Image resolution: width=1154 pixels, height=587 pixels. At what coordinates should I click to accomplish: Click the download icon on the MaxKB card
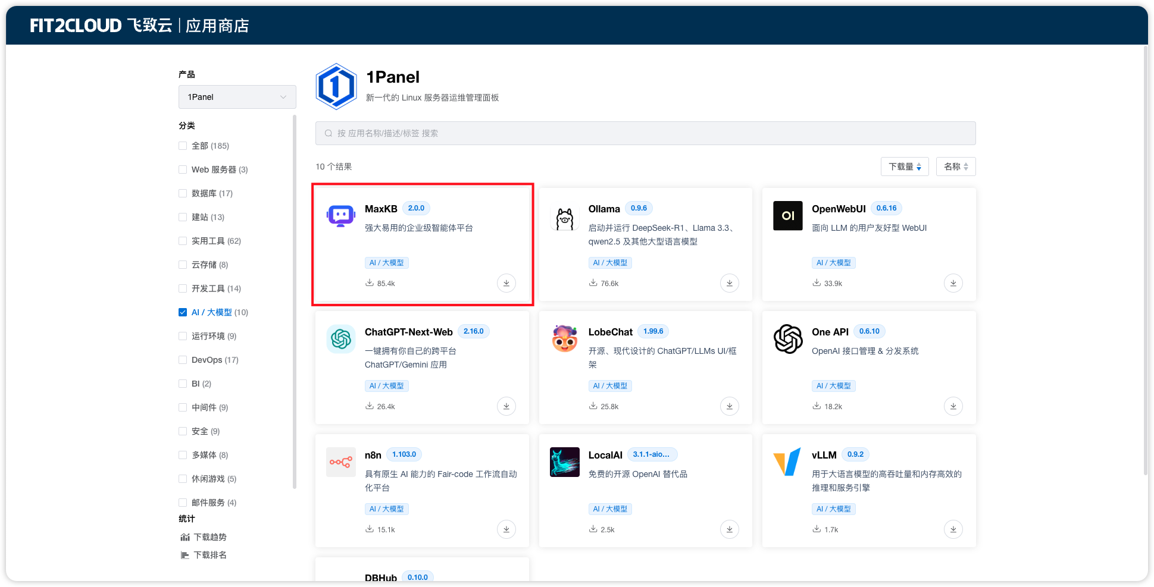506,283
